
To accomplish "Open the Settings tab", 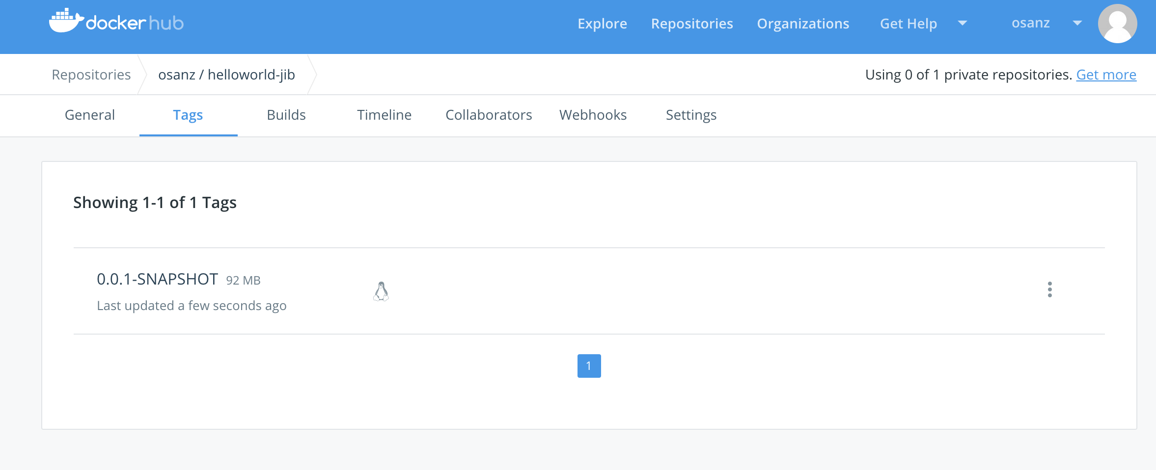I will tap(691, 115).
